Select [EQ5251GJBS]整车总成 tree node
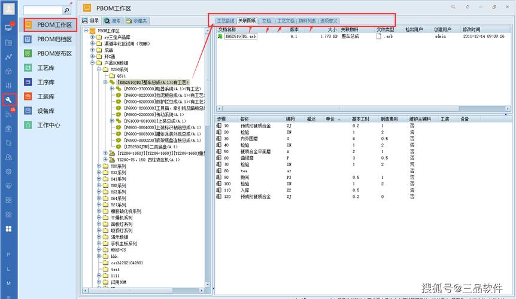The image size is (516, 299). tap(153, 82)
